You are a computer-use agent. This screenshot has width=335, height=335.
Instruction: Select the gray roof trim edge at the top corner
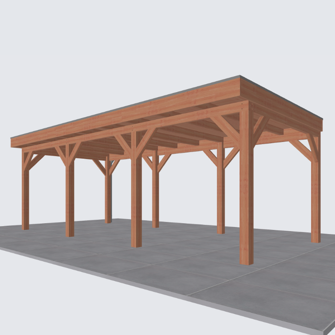(241, 77)
